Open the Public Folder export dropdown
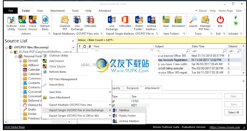 (x=139, y=23)
